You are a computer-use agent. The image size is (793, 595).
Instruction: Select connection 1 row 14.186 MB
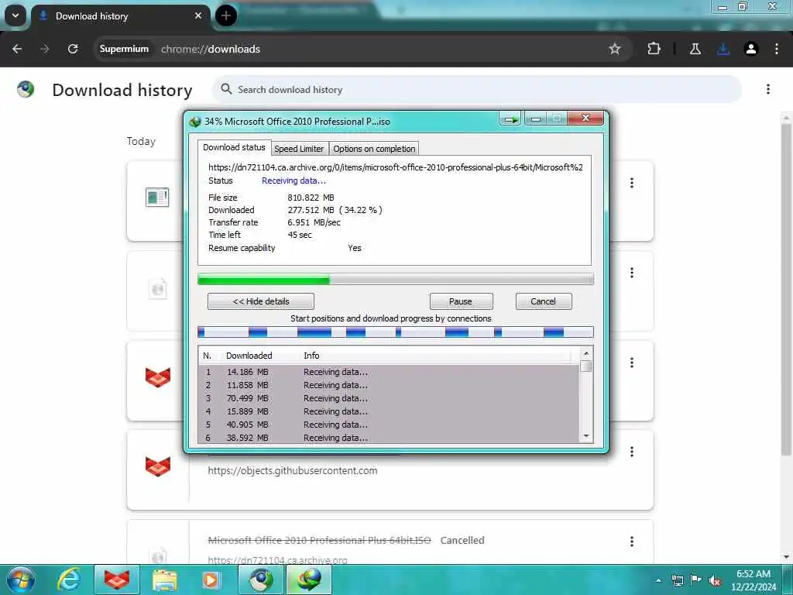389,372
